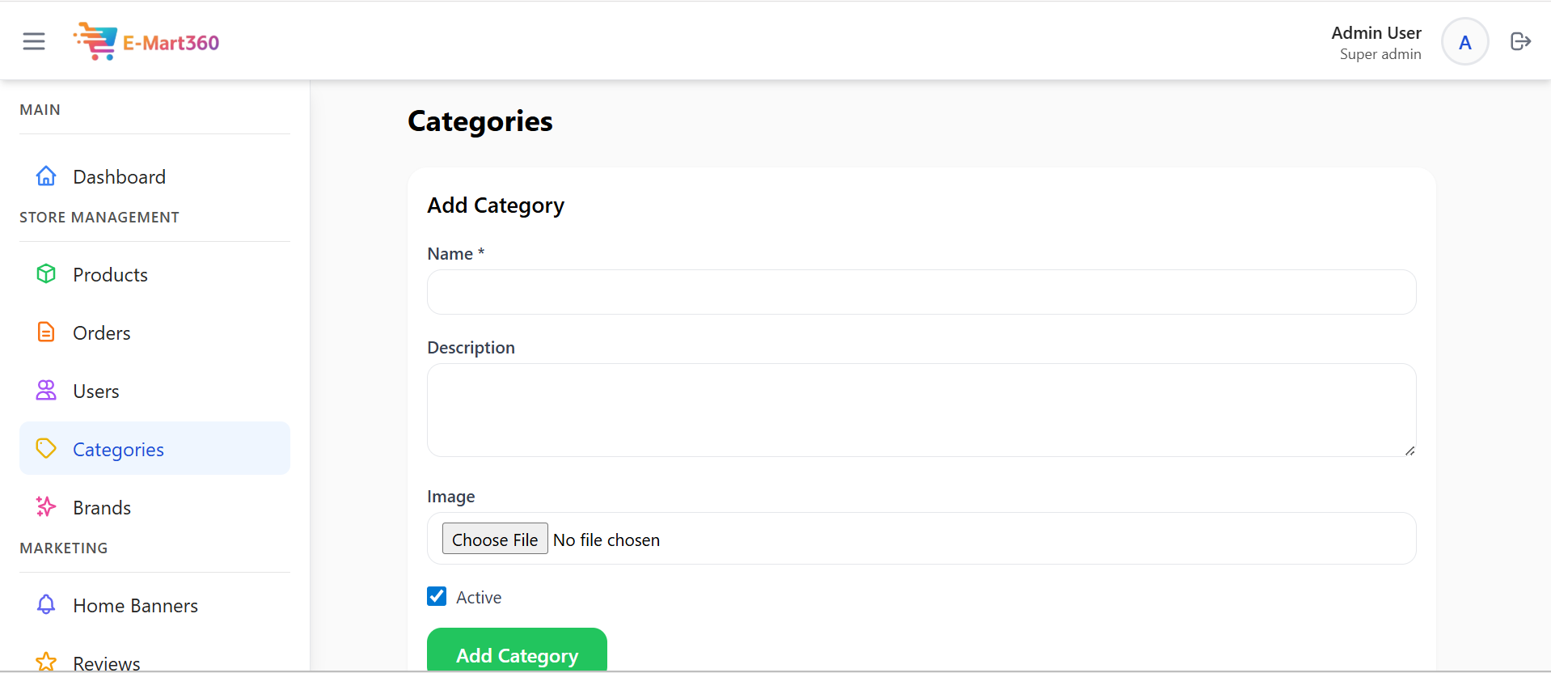Click the E-Mart360 logo
This screenshot has width=1551, height=673.
146,41
